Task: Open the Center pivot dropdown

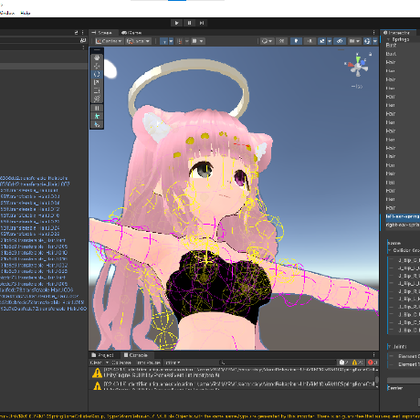Action: (x=109, y=41)
